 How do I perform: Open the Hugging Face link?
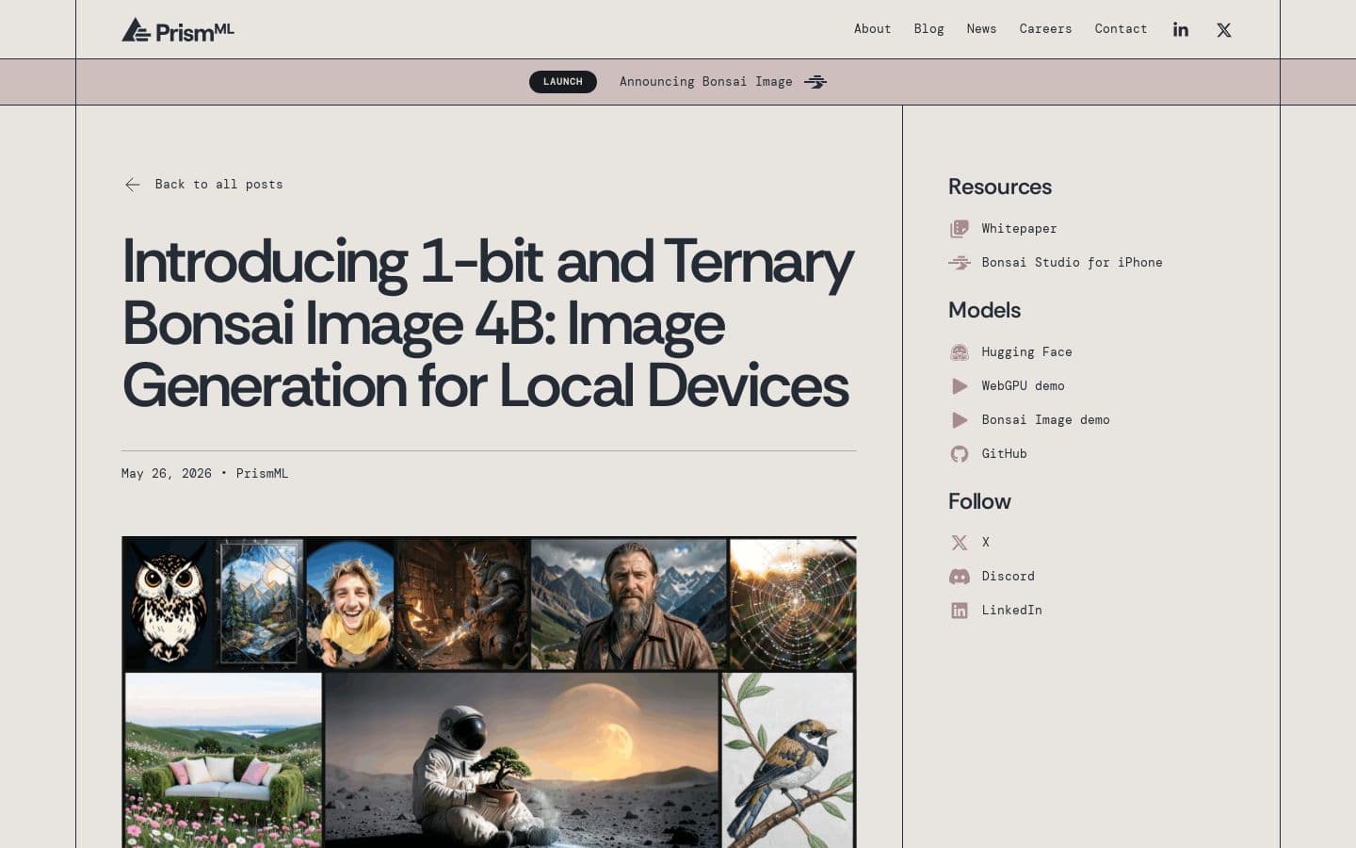pos(1026,352)
